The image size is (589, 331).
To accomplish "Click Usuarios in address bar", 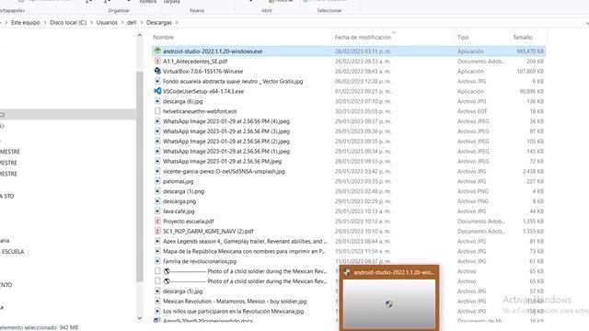I will pyautogui.click(x=107, y=22).
